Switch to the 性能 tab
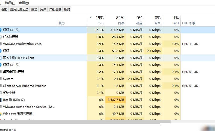Screen dimensions: 215x131 tap(4, 9)
